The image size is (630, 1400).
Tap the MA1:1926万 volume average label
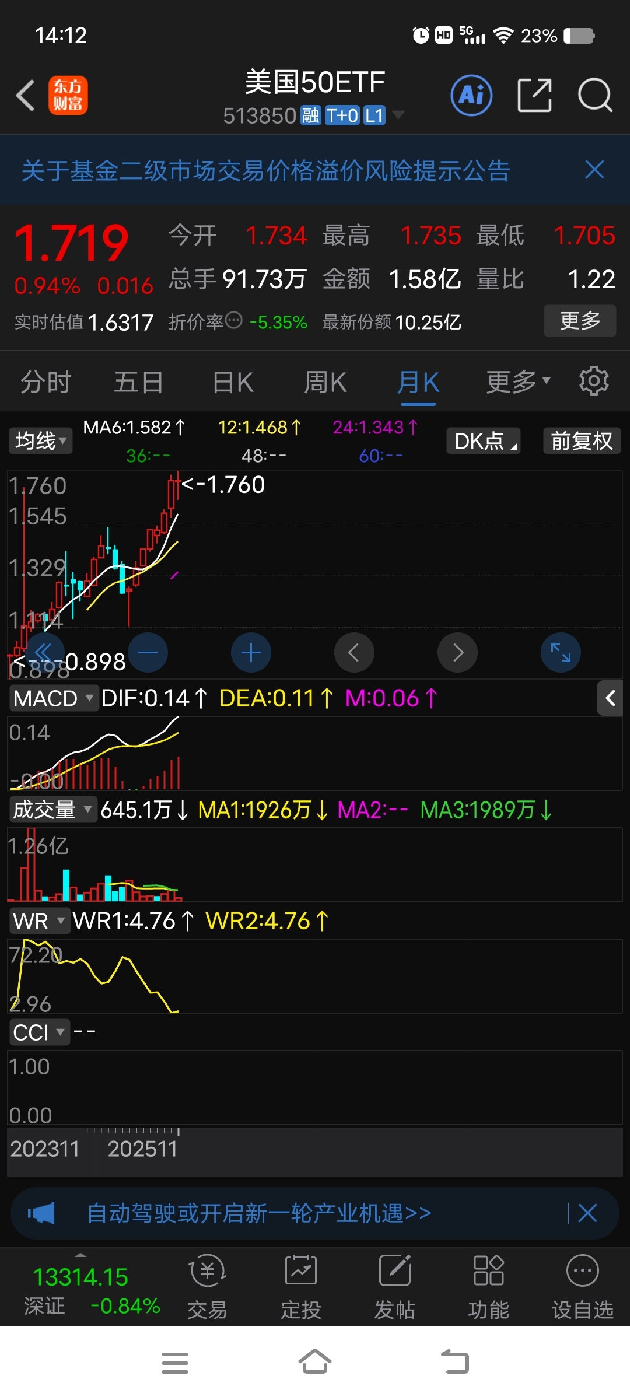(263, 810)
